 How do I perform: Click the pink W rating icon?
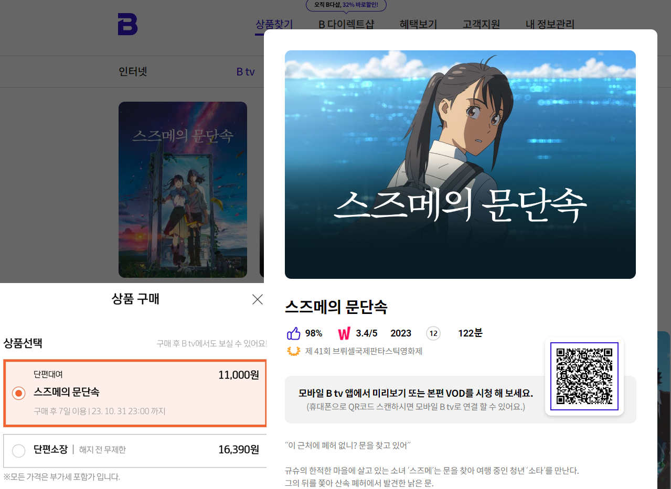(x=344, y=333)
